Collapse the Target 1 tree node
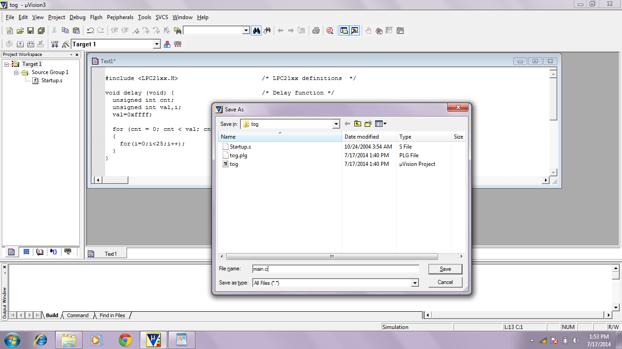 (x=7, y=64)
